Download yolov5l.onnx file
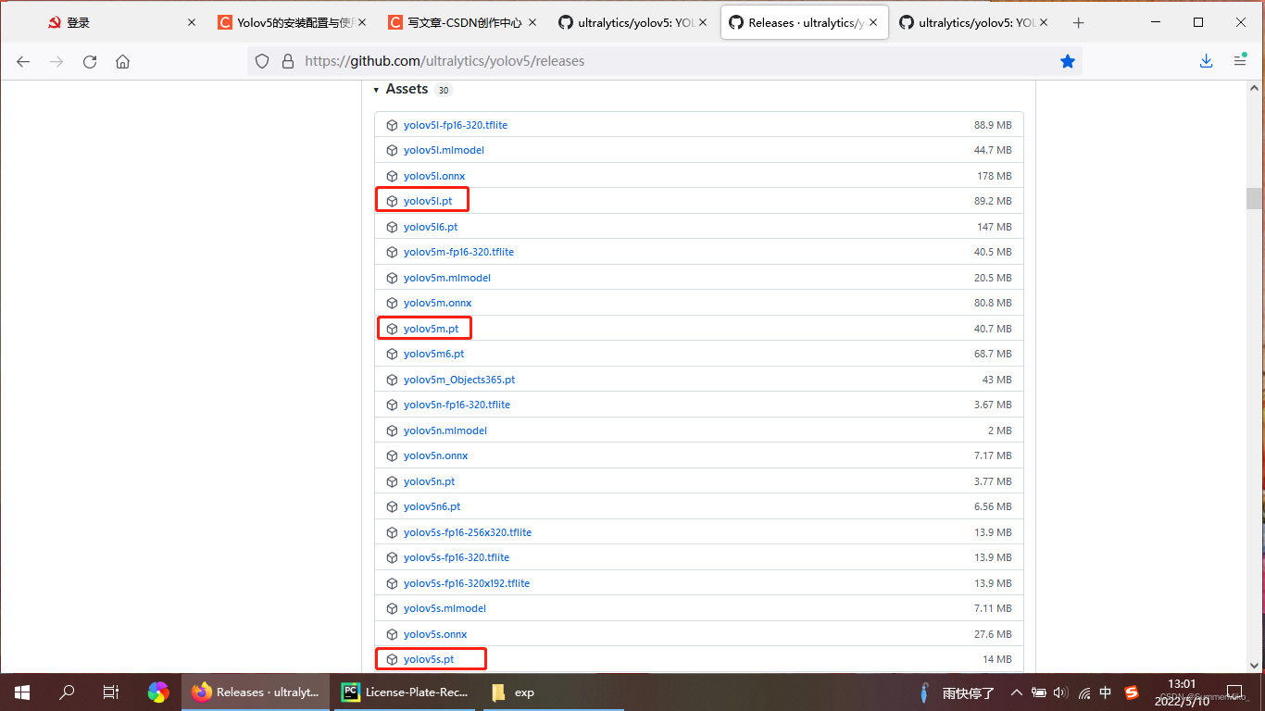The width and height of the screenshot is (1265, 711). [x=434, y=176]
